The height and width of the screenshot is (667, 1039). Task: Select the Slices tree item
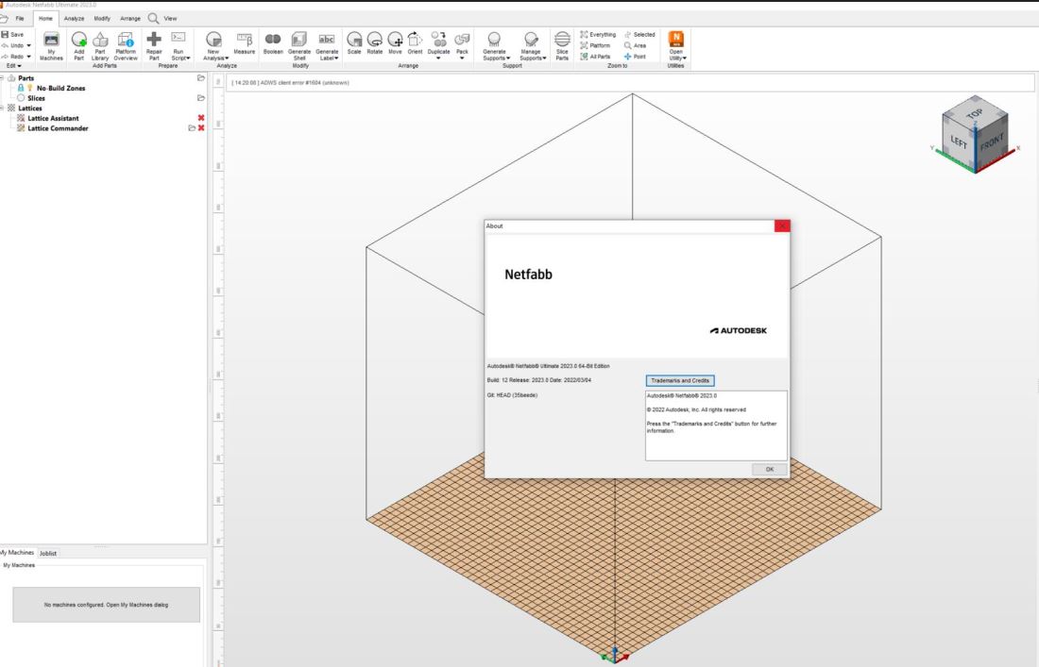tap(37, 98)
